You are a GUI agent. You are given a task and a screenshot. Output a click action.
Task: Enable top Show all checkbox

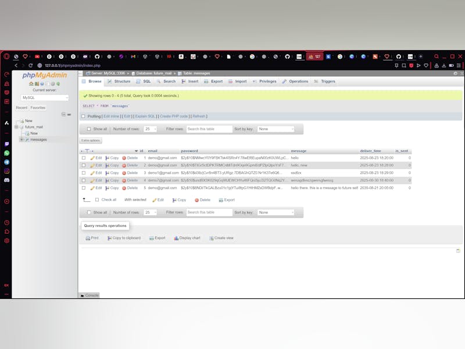(x=89, y=129)
